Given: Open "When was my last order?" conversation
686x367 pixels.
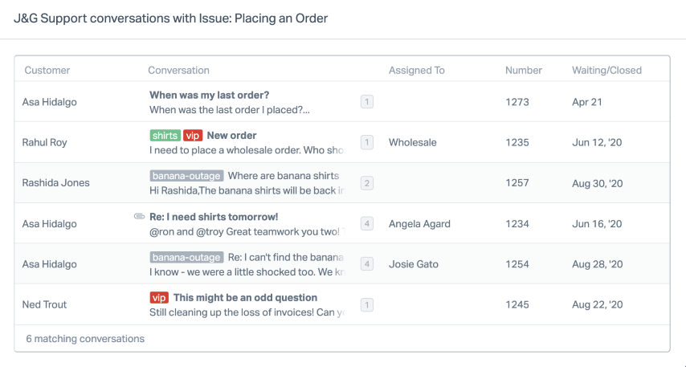Looking at the screenshot, I should point(210,96).
